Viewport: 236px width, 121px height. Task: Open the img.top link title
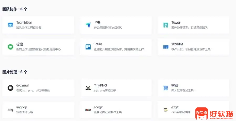[x=22, y=107]
